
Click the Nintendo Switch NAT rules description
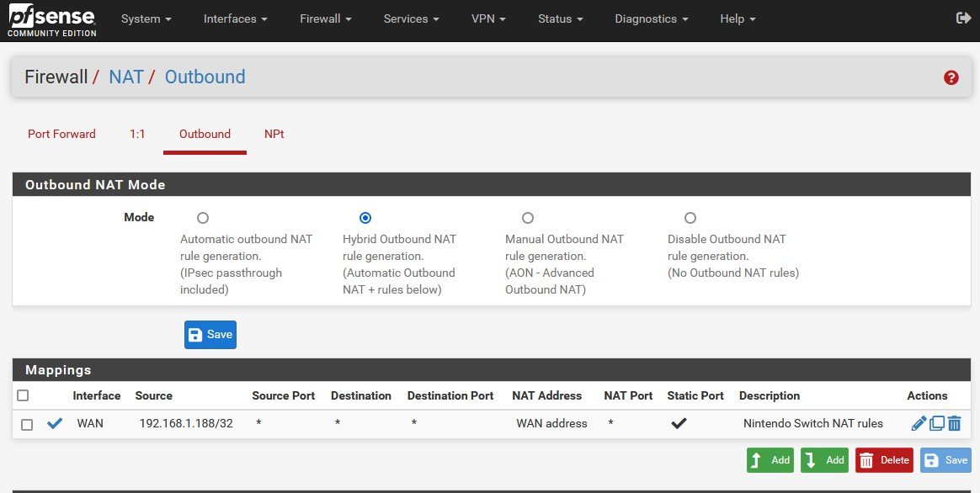pos(813,424)
